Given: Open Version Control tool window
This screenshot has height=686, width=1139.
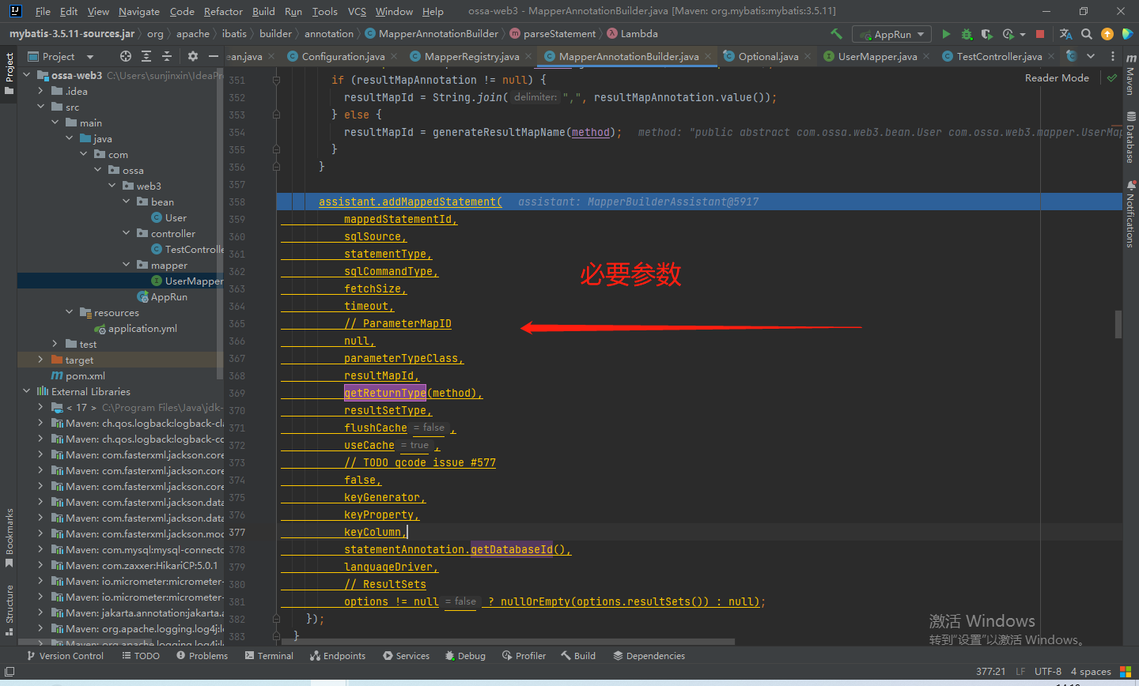Looking at the screenshot, I should click(64, 656).
